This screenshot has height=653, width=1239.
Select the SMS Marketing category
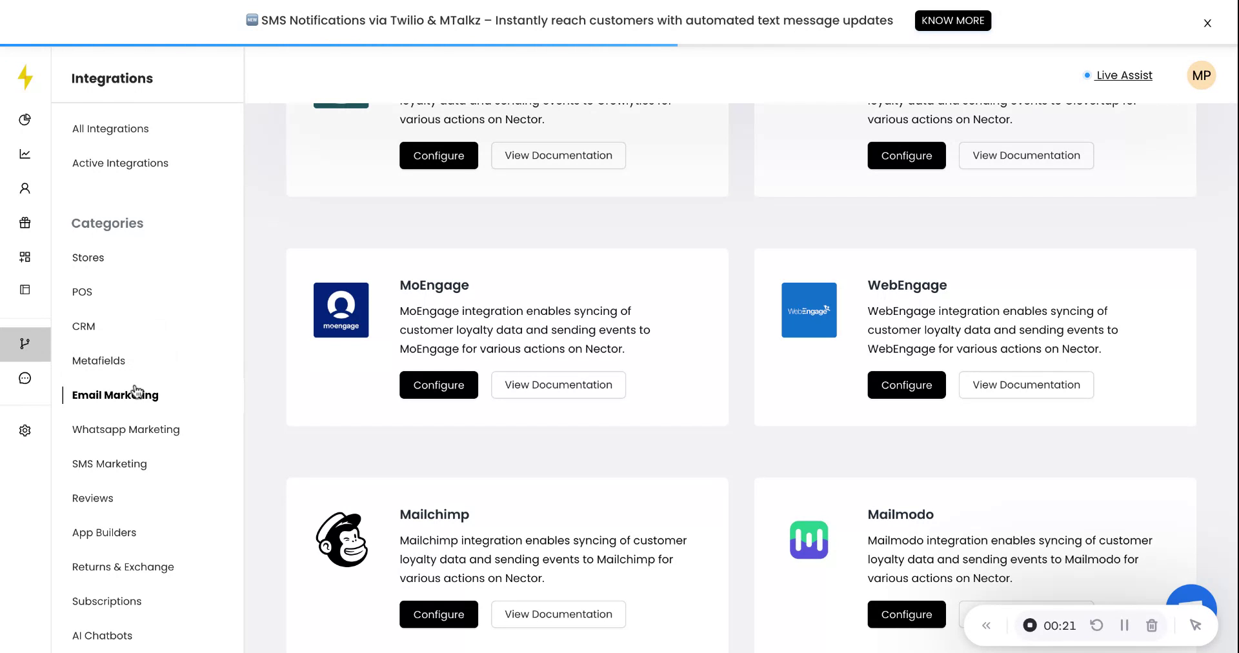point(110,464)
